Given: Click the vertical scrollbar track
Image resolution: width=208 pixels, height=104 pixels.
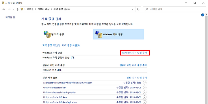Looking at the screenshot, I should 206,60.
